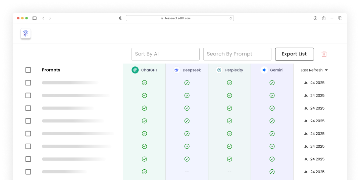The width and height of the screenshot is (360, 180).
Task: Go forward with the browser forward arrow
Action: pos(50,18)
